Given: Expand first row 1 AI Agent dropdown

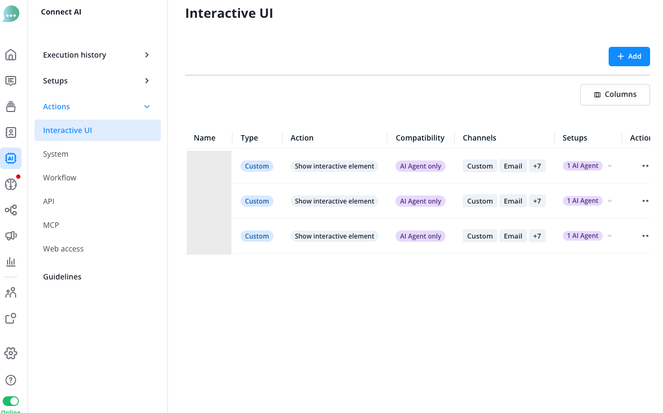Looking at the screenshot, I should (610, 166).
